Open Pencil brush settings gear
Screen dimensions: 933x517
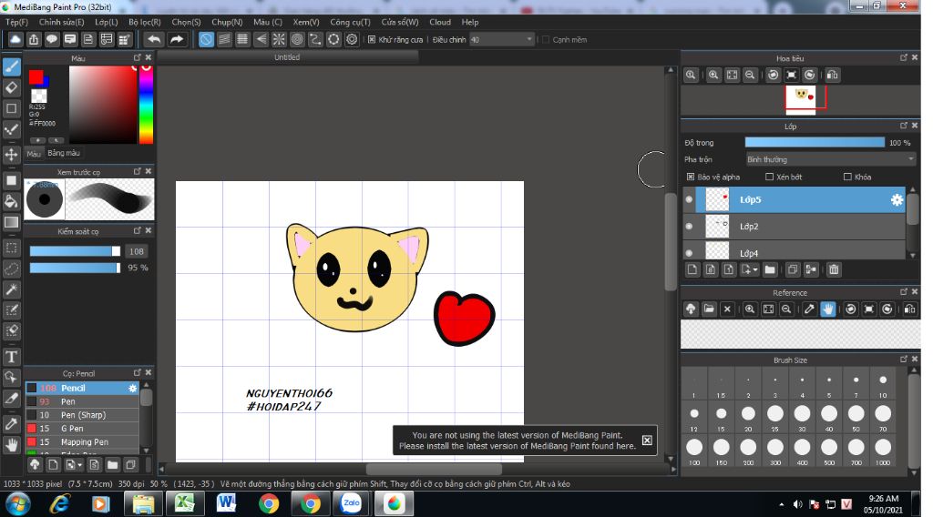(132, 388)
